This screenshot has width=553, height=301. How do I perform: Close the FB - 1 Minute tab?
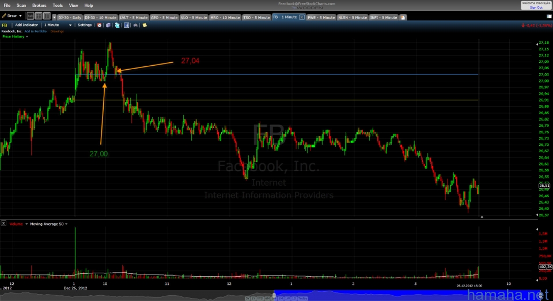302,17
